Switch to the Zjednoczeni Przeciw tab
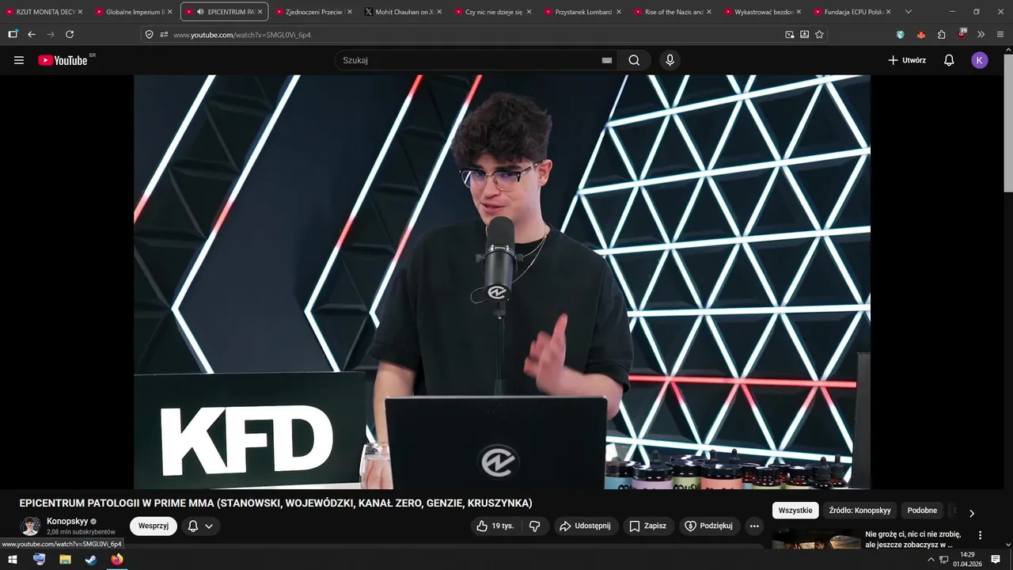 point(314,12)
